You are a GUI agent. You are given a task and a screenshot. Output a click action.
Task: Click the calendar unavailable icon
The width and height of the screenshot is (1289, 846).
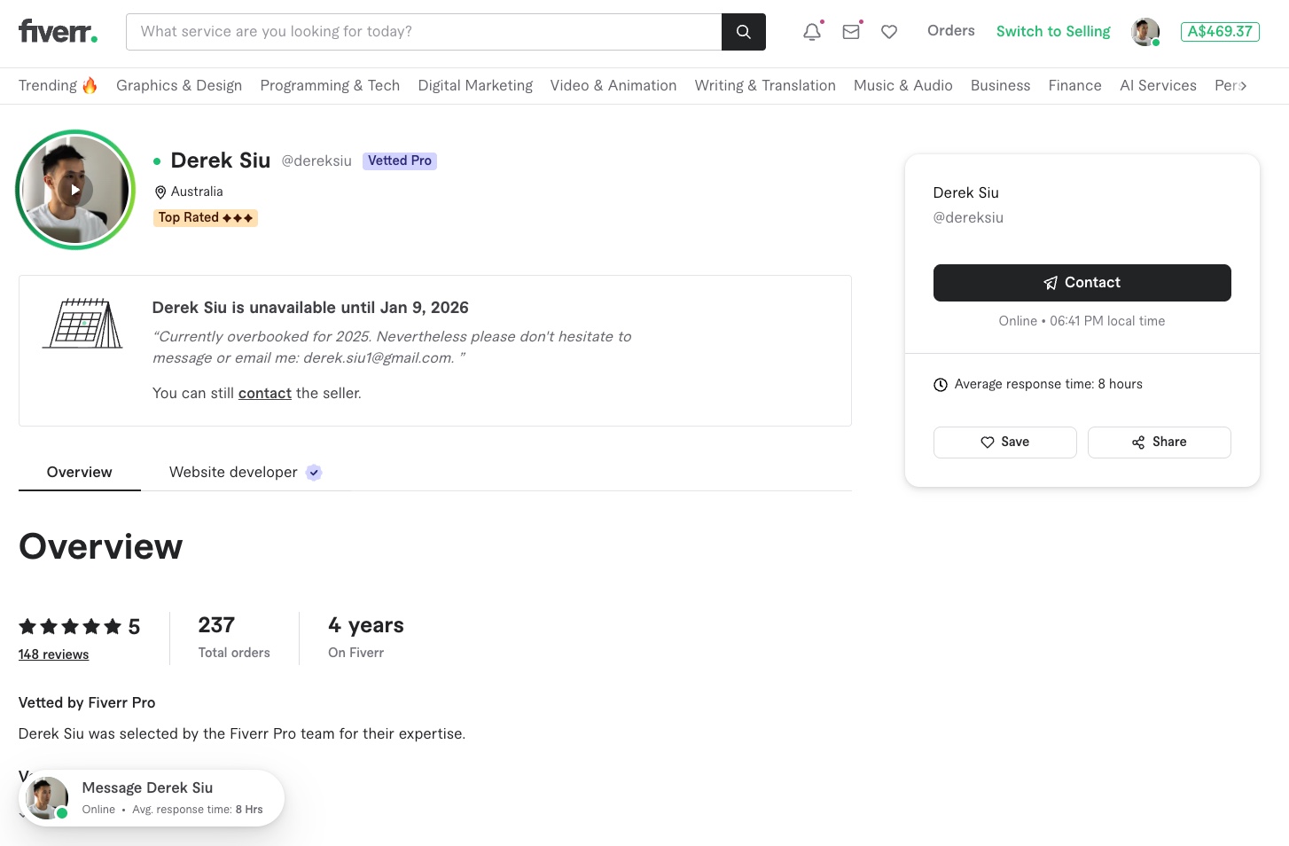(x=82, y=324)
